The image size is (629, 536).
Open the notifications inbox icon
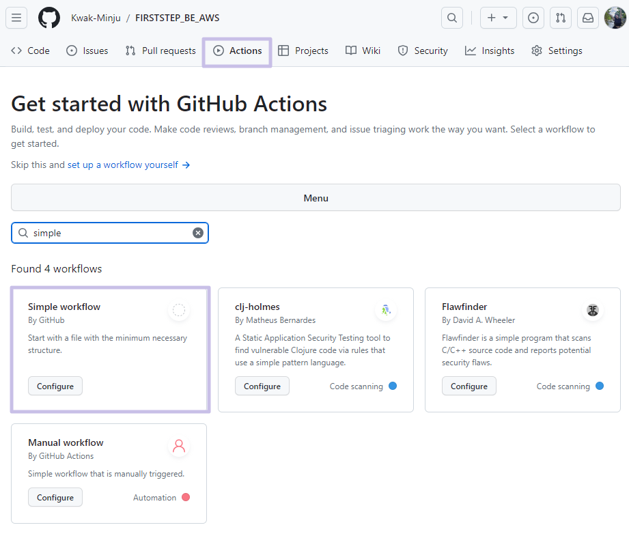tap(588, 18)
